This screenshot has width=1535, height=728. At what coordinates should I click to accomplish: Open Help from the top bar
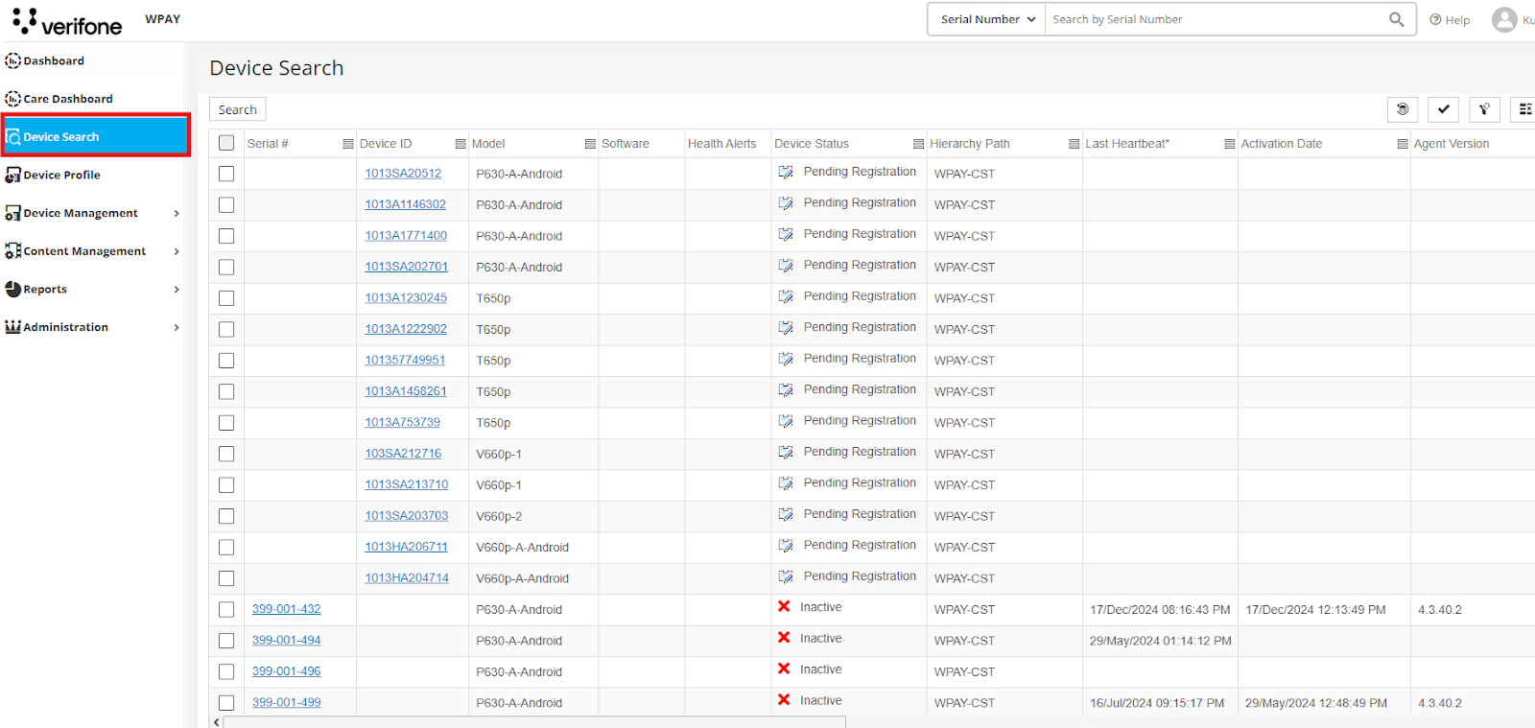1450,20
